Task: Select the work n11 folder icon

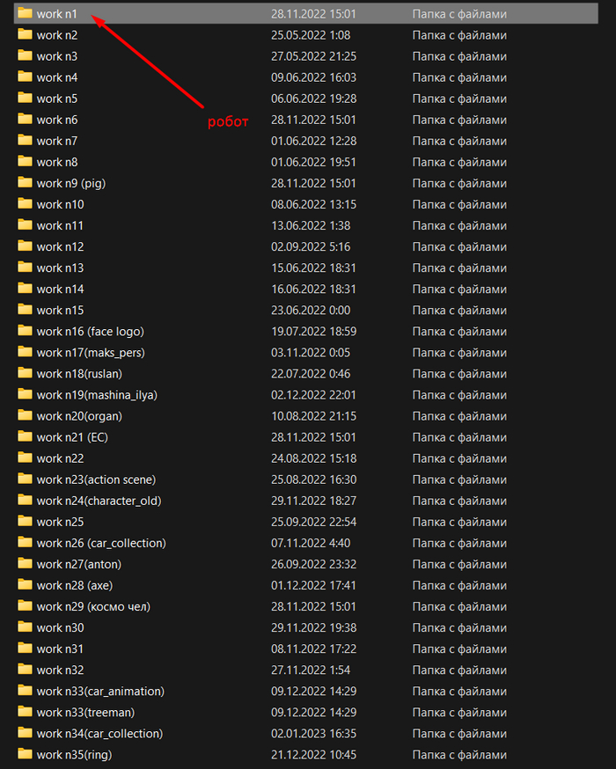Action: tap(25, 224)
